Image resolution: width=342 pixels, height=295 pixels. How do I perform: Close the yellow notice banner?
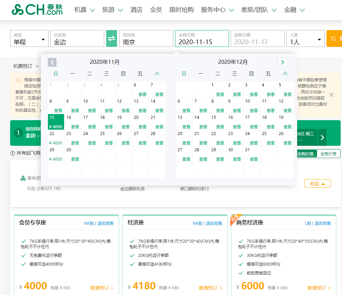pyautogui.click(x=332, y=95)
